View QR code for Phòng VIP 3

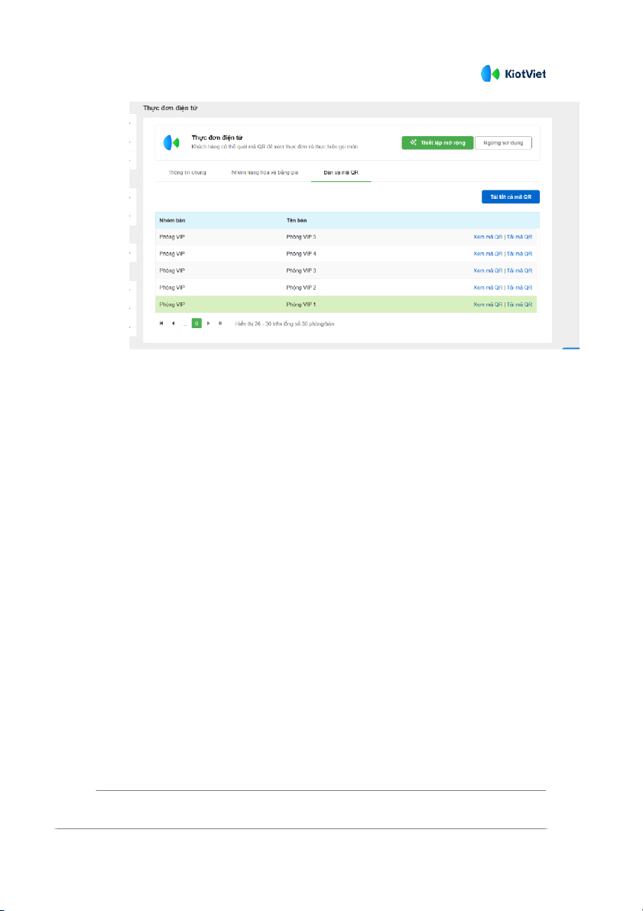coord(488,271)
